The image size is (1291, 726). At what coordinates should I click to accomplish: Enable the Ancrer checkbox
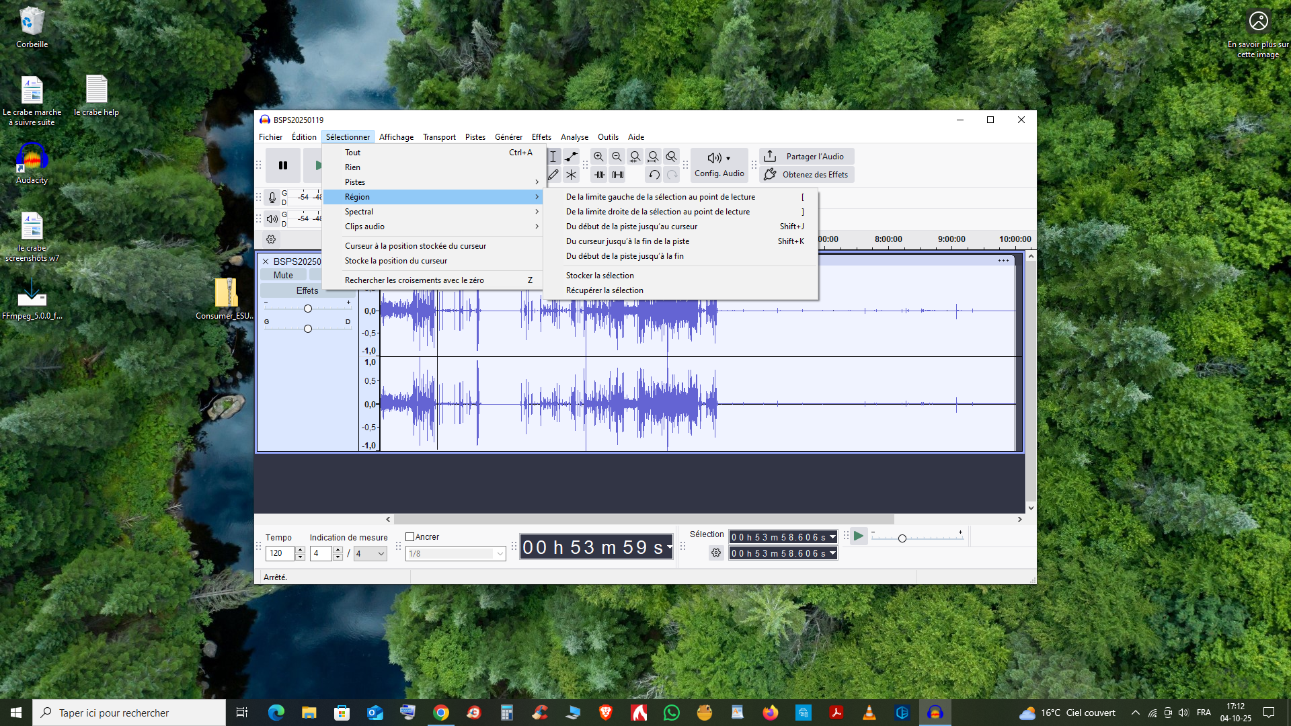(x=409, y=537)
